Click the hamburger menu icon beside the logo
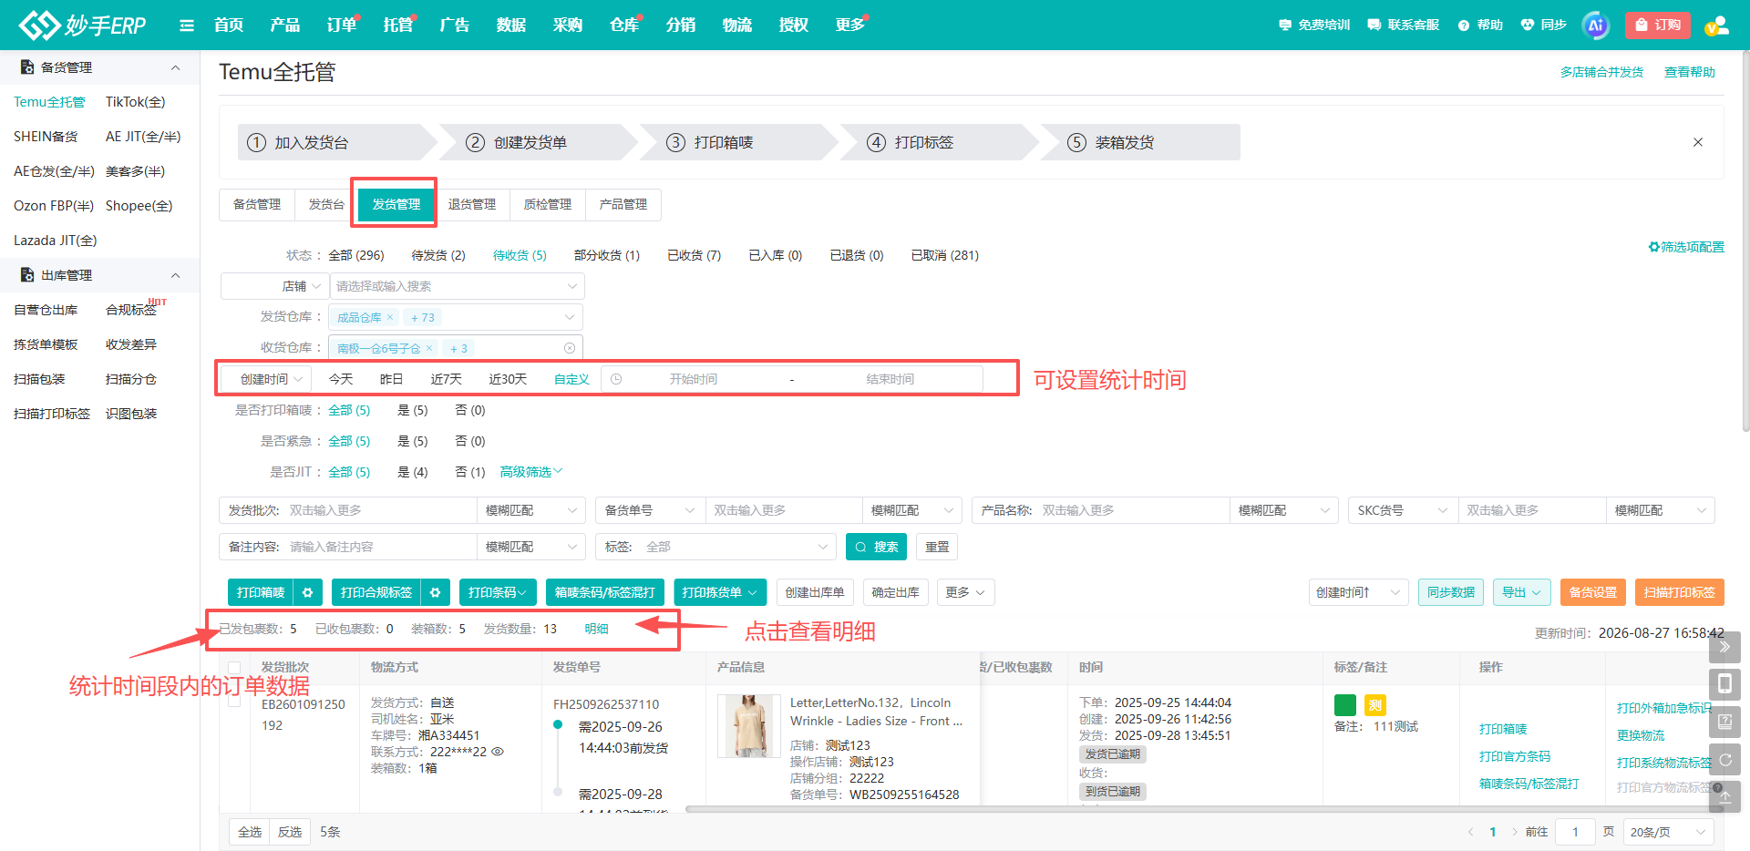 (187, 26)
